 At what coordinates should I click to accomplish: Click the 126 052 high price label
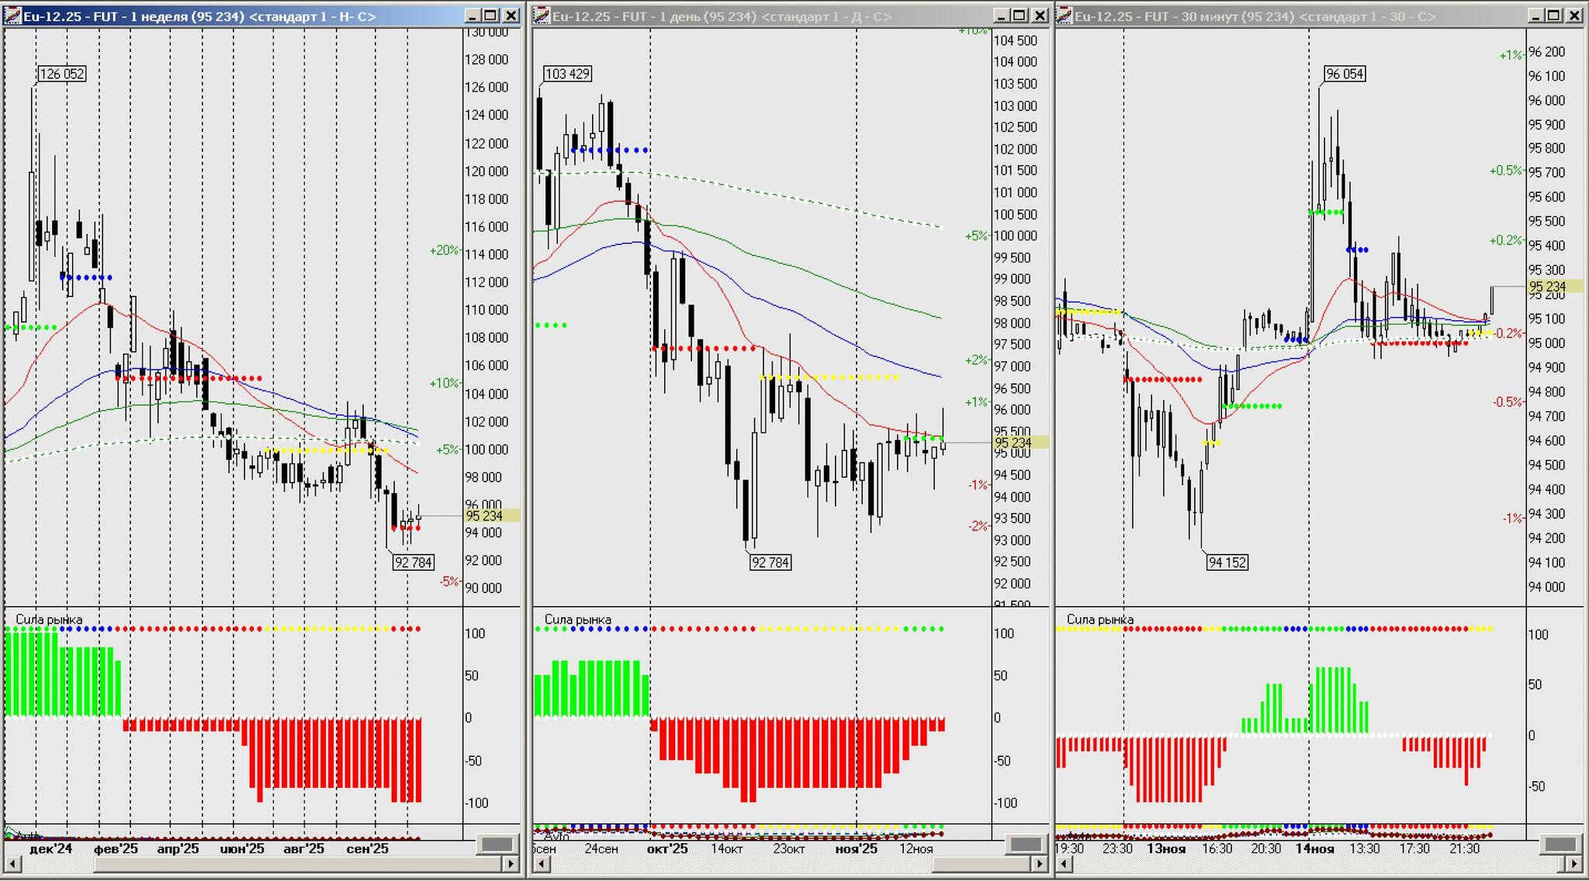tap(61, 74)
